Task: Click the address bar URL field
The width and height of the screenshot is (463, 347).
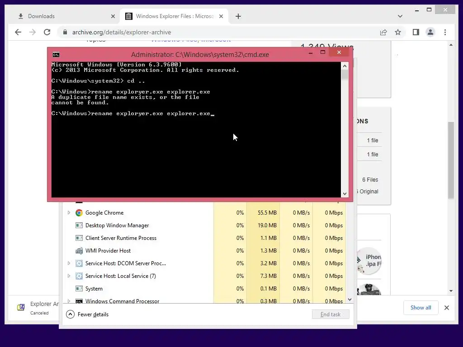Action: click(218, 32)
